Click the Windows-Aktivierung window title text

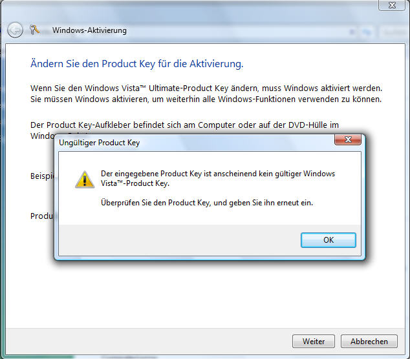[x=89, y=30]
